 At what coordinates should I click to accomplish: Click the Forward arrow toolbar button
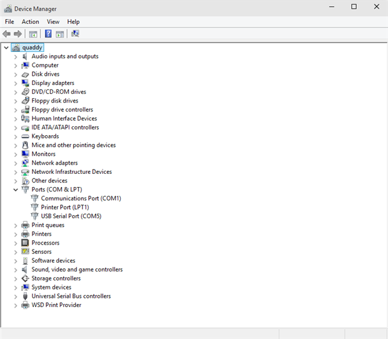18,34
